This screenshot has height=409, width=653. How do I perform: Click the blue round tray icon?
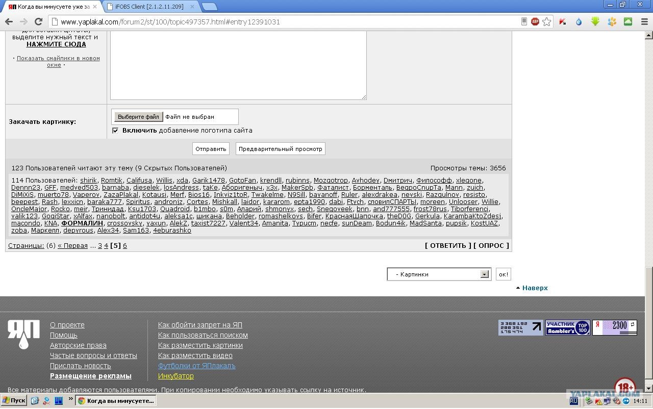click(x=626, y=401)
